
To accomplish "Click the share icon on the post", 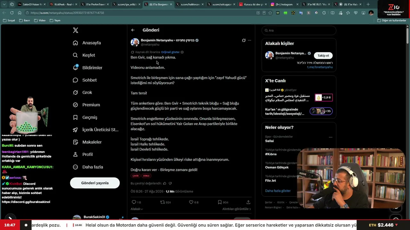I will tap(248, 202).
